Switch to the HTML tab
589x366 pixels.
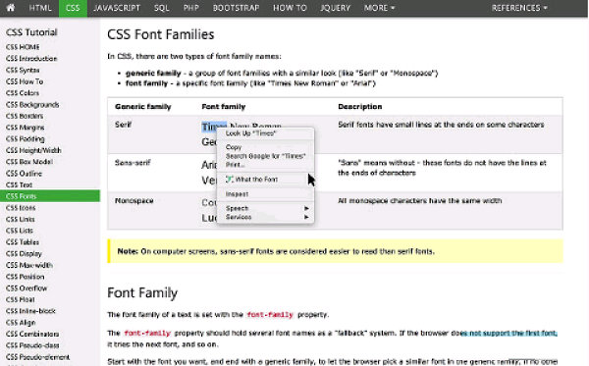40,8
